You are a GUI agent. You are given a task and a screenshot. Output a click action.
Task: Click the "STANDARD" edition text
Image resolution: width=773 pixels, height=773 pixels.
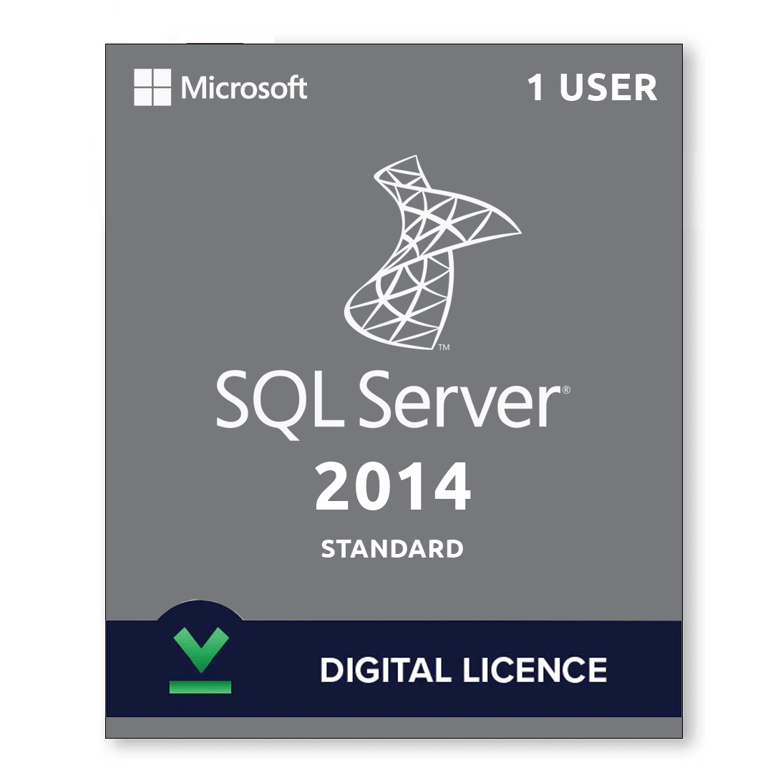tap(392, 549)
